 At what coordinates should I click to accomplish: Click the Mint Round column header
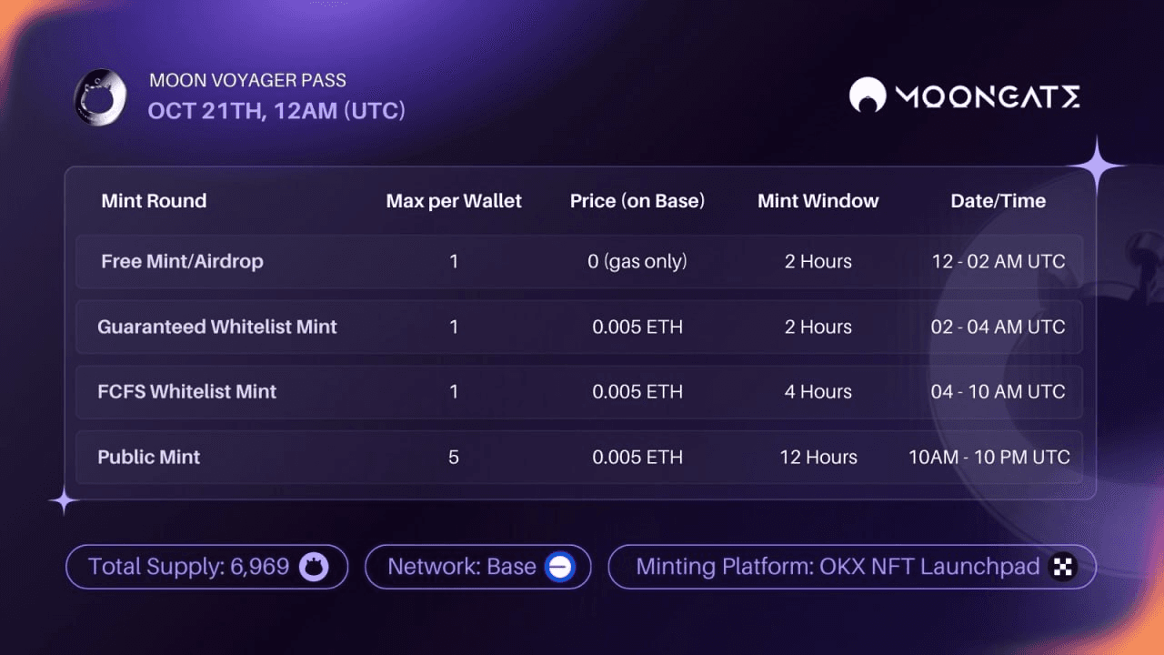(154, 201)
